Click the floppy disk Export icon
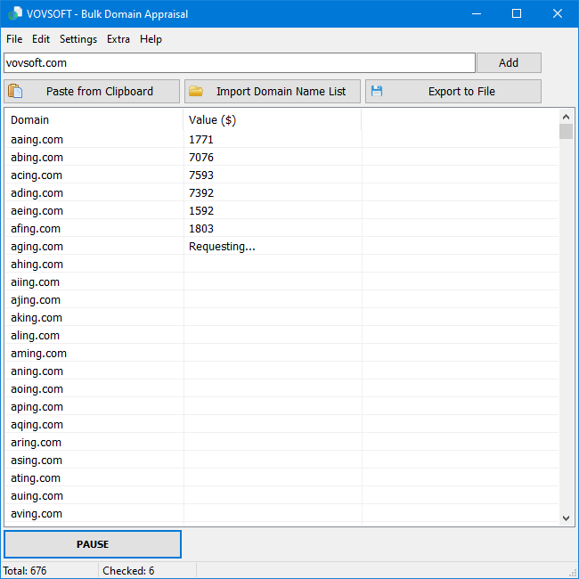Viewport: 579px width, 579px height. click(x=377, y=91)
